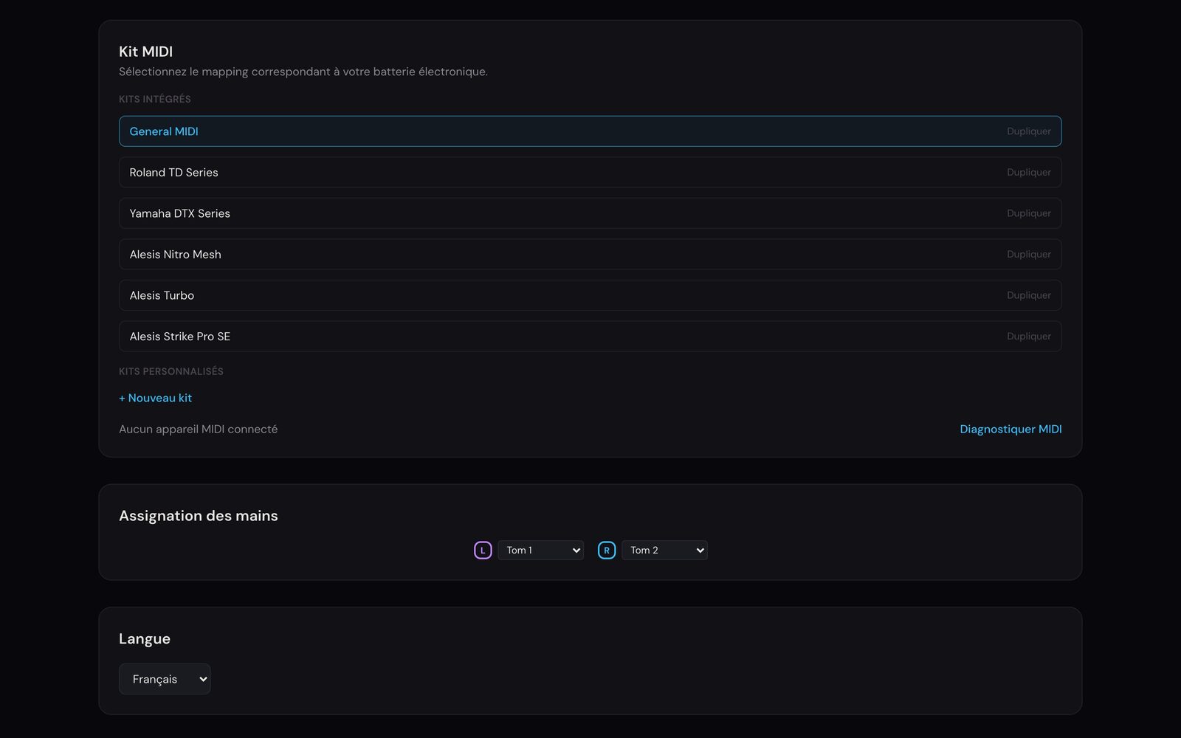Select the General MIDI kit
Screen dimensions: 1181x738
(590, 131)
